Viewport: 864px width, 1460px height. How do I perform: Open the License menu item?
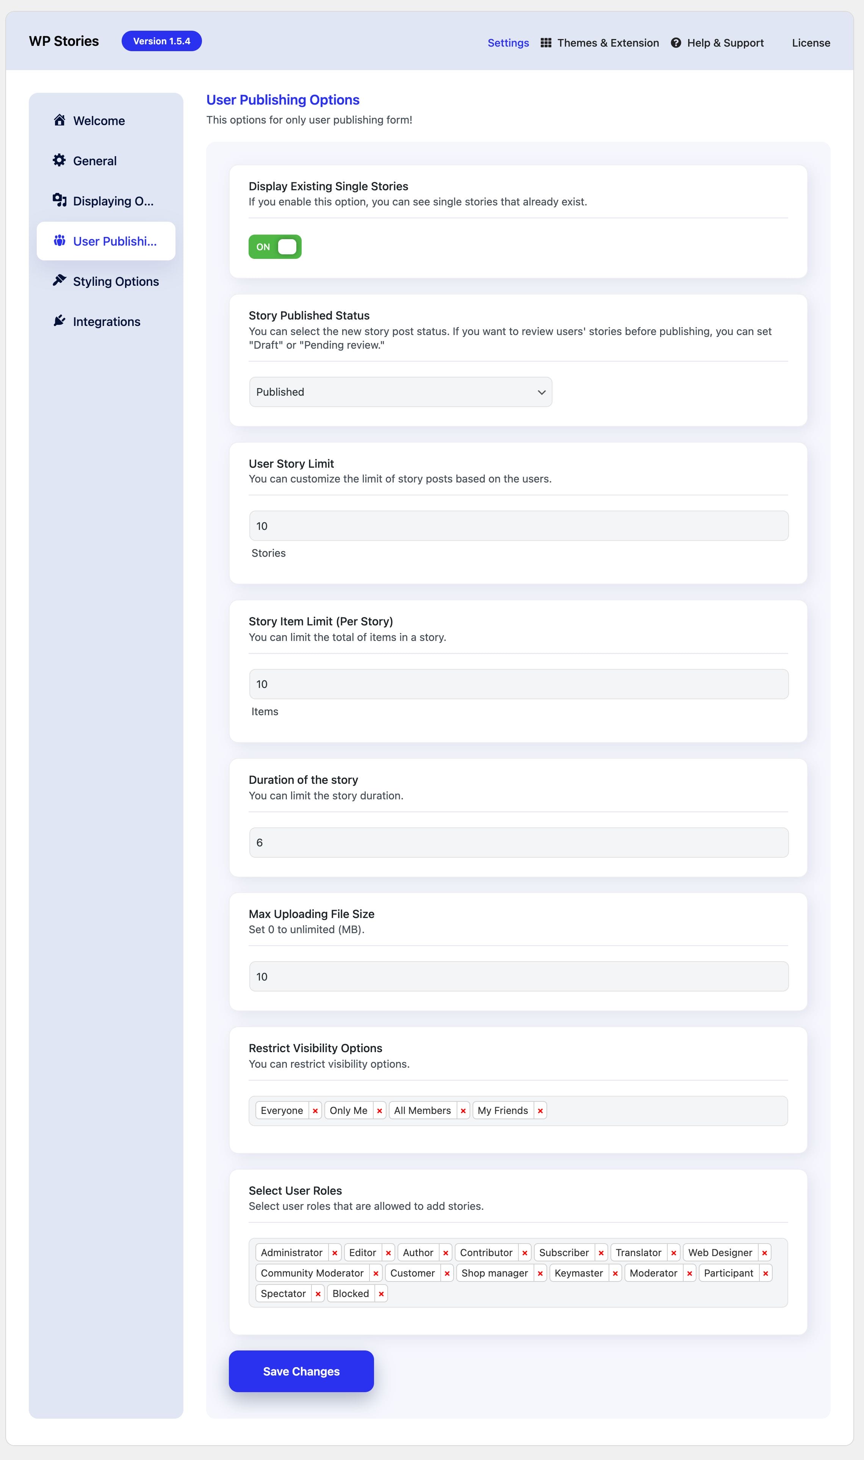811,42
